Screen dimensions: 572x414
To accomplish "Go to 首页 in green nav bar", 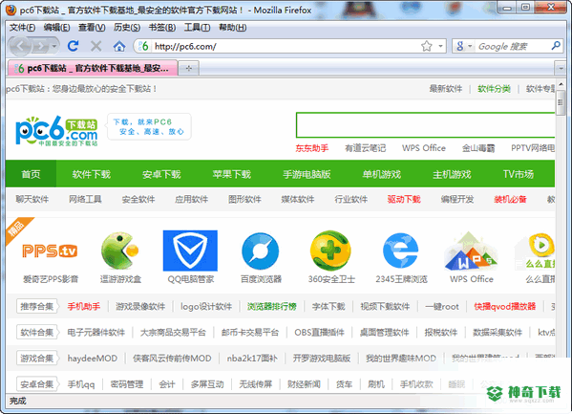I will pyautogui.click(x=31, y=174).
